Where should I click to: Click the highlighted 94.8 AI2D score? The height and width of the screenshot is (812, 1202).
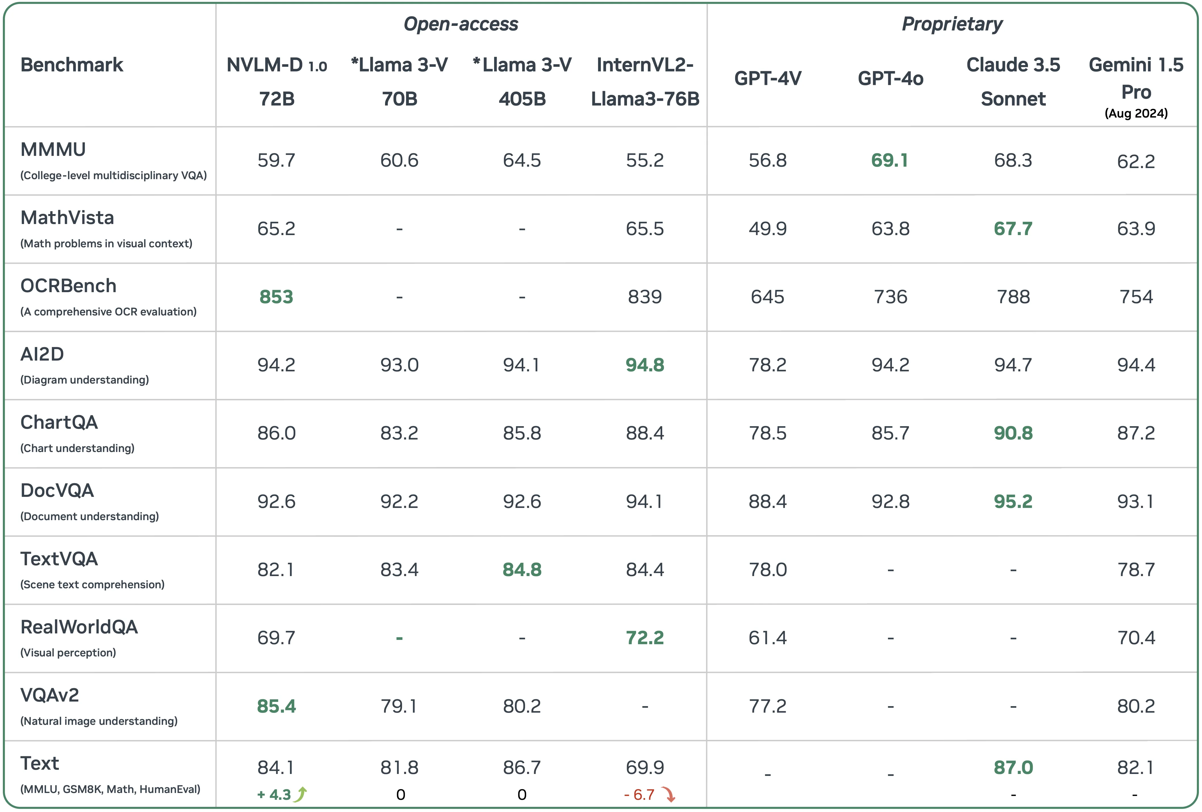[645, 365]
